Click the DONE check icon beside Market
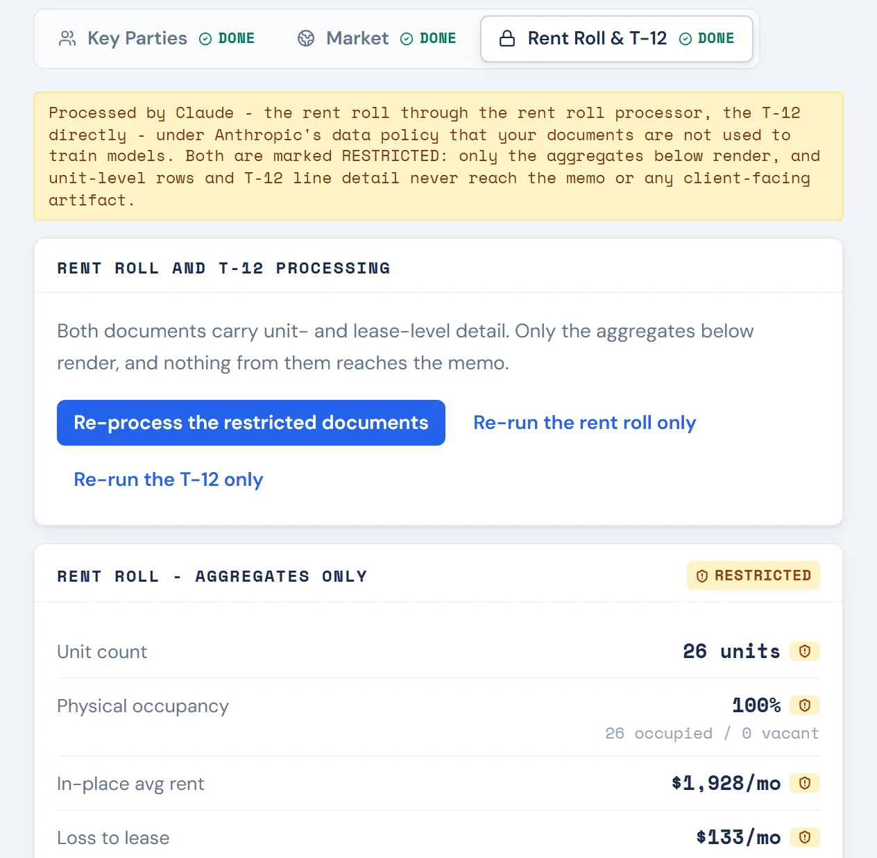 tap(407, 39)
